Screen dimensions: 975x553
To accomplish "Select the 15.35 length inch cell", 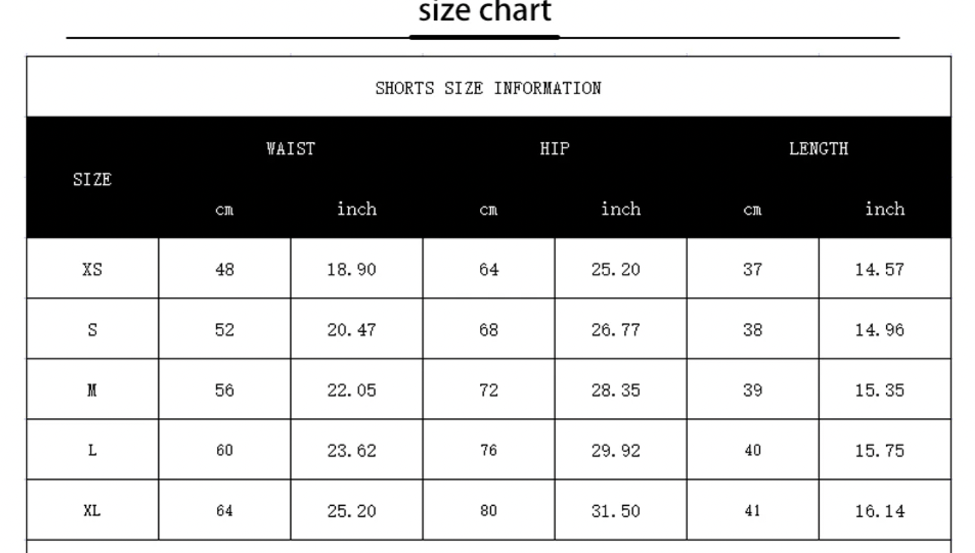I will 879,389.
